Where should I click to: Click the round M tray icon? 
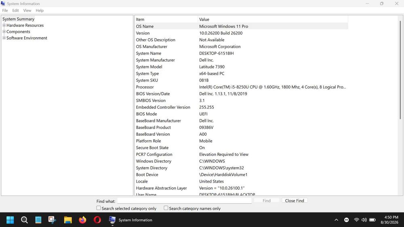coord(347,220)
